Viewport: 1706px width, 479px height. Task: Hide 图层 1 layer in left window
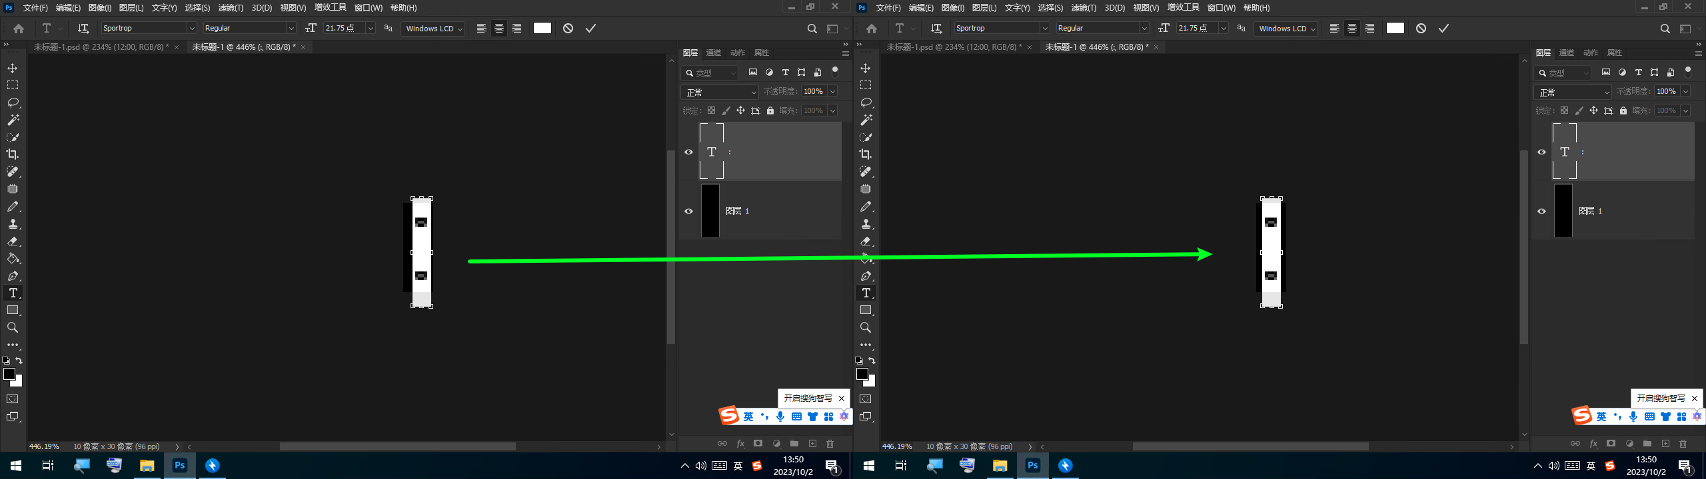(x=689, y=211)
